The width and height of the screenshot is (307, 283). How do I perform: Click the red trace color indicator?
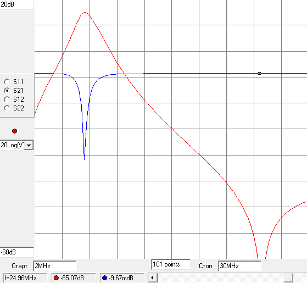(14, 131)
